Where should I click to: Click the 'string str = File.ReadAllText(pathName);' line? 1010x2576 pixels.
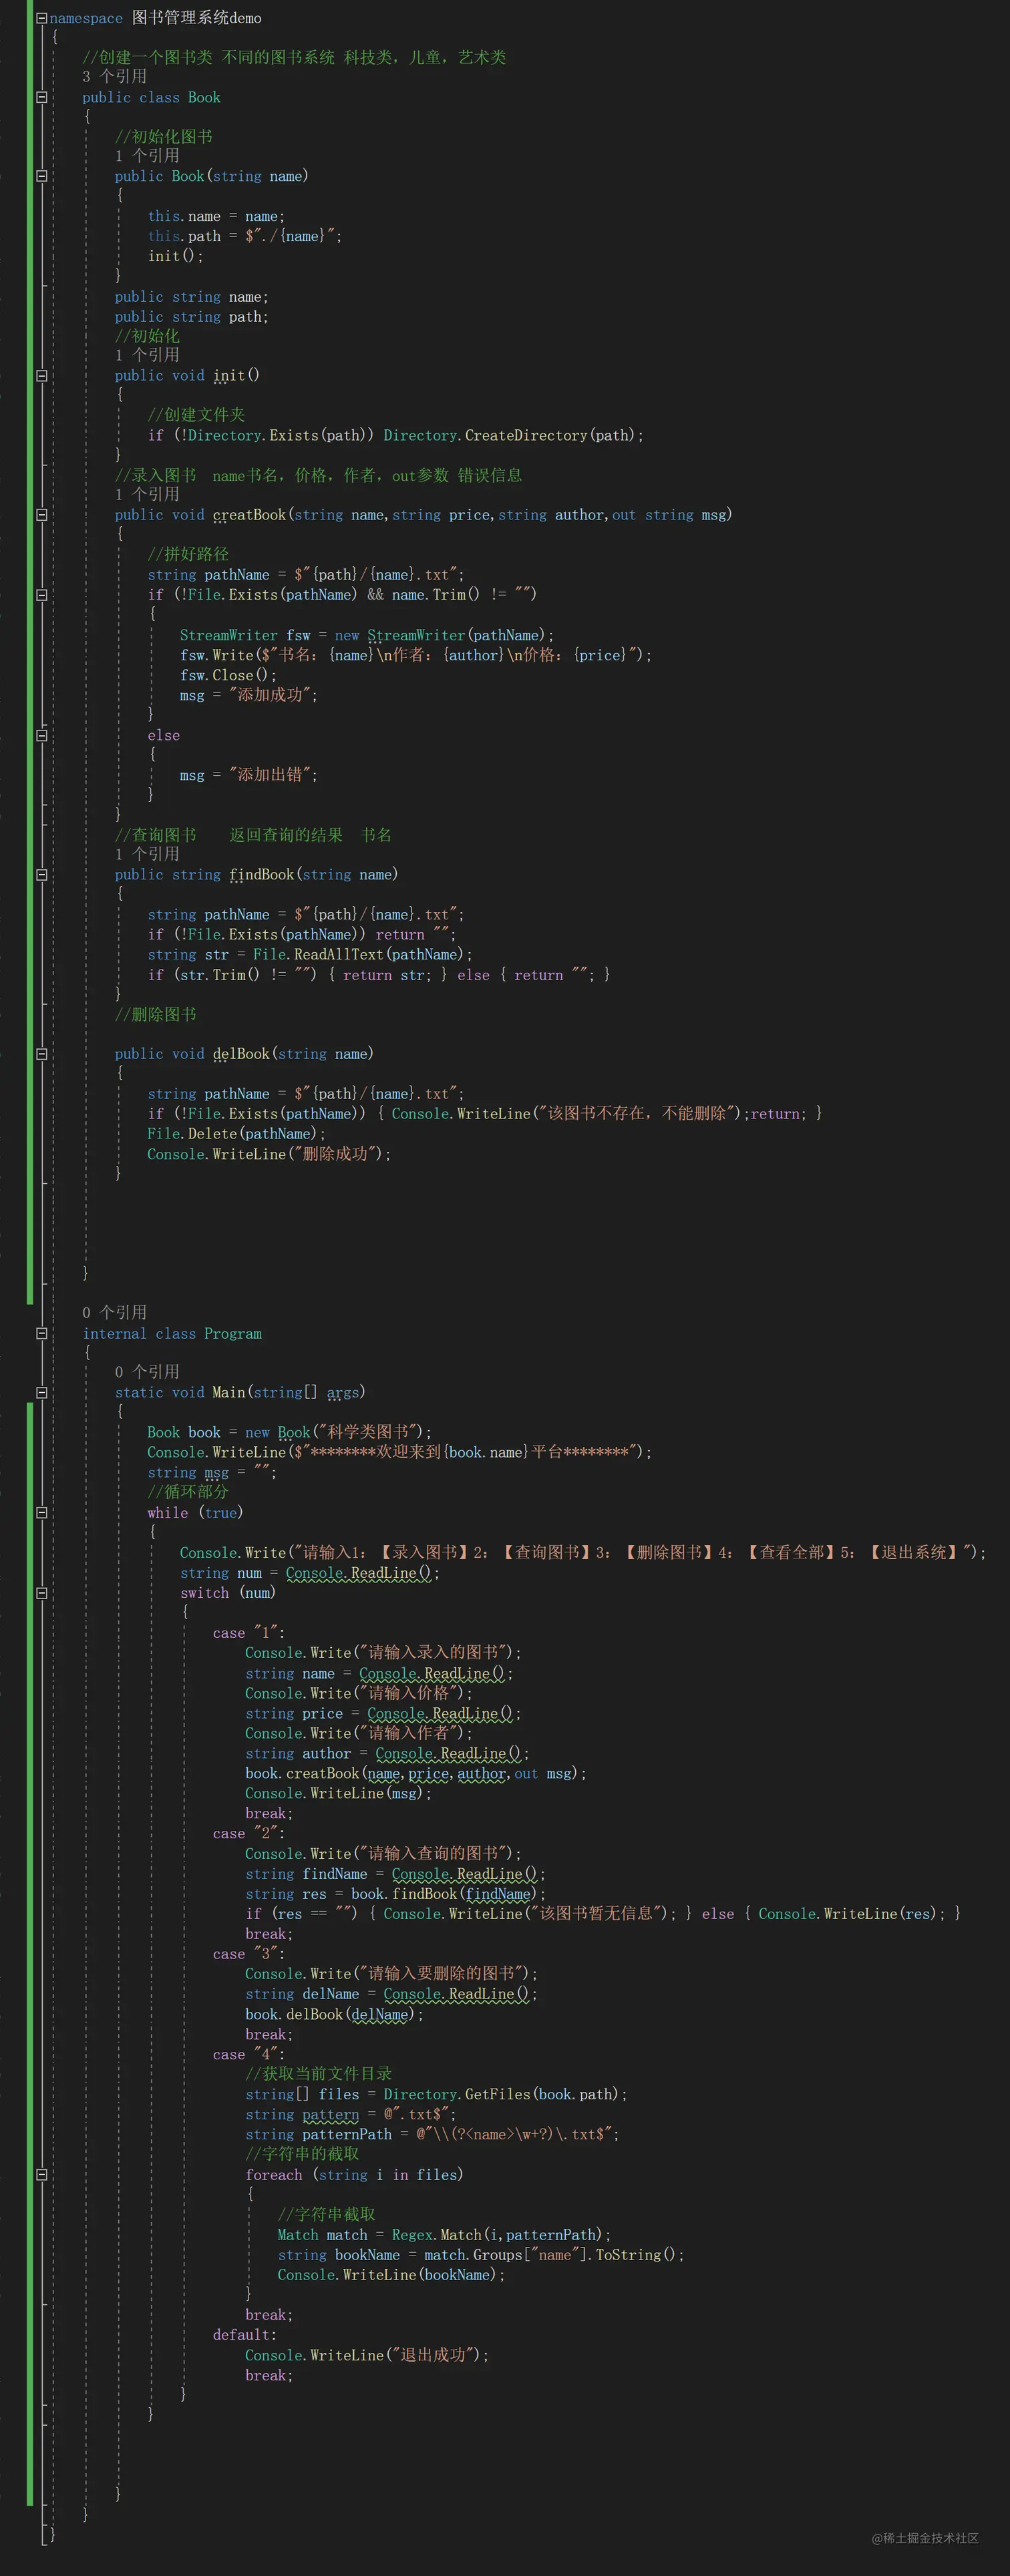[x=310, y=955]
